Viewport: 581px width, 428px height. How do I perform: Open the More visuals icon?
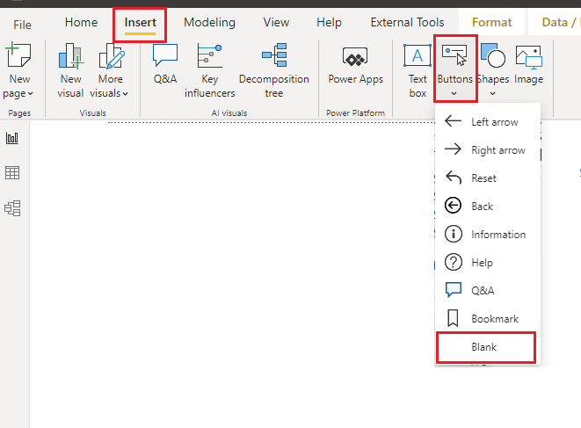(x=112, y=55)
